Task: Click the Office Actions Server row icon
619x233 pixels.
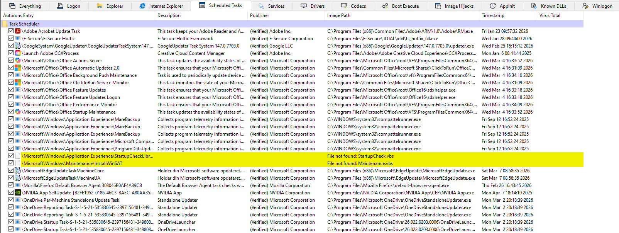Action: [x=18, y=60]
